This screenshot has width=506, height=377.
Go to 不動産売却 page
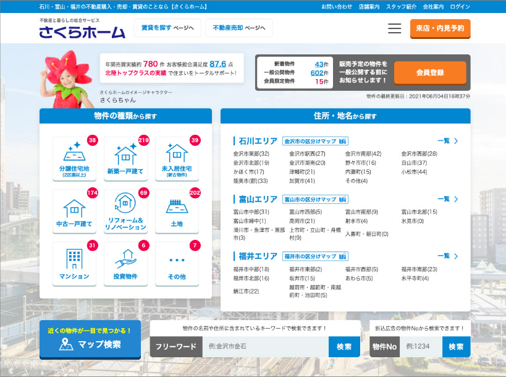tap(239, 28)
